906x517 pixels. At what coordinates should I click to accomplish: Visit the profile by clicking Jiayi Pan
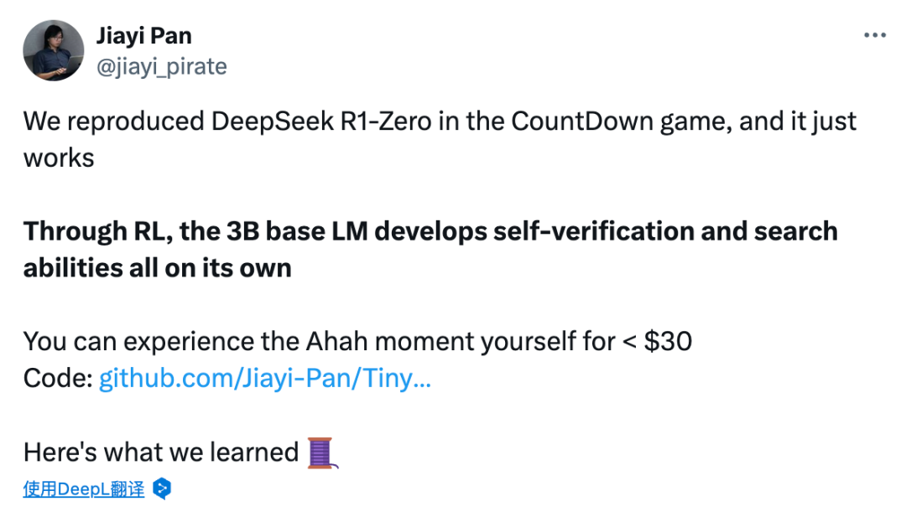pyautogui.click(x=143, y=35)
